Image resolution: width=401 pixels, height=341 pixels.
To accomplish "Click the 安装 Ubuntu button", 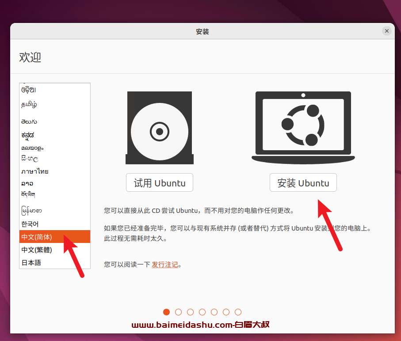I will [x=303, y=182].
